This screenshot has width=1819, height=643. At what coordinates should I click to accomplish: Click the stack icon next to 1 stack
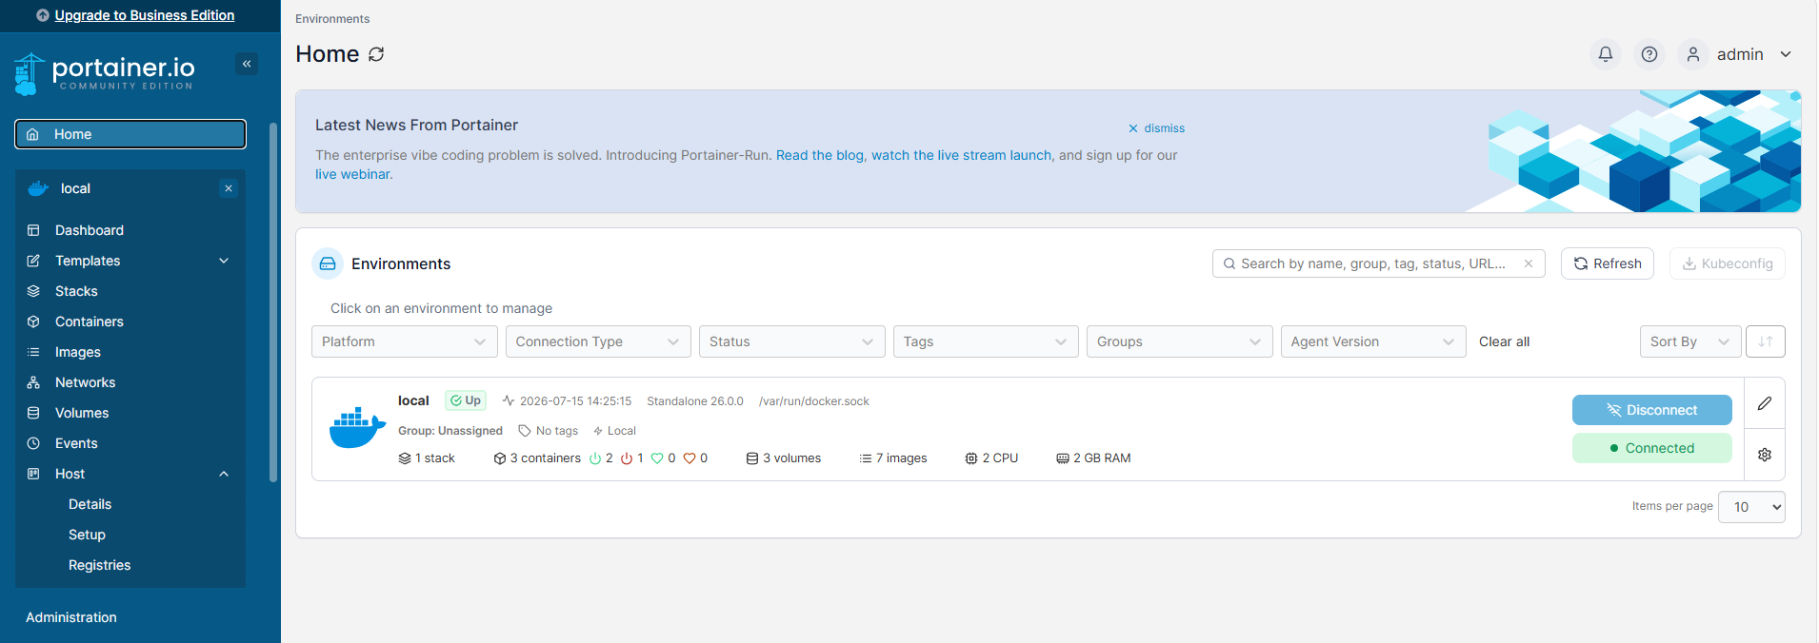(405, 458)
